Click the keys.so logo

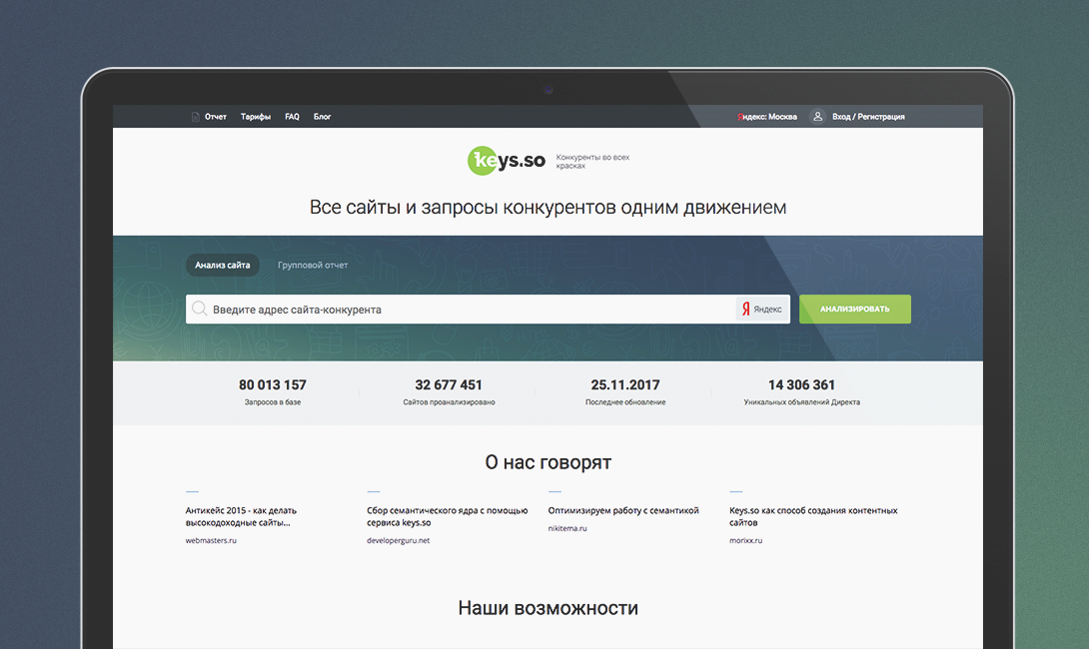coord(507,161)
